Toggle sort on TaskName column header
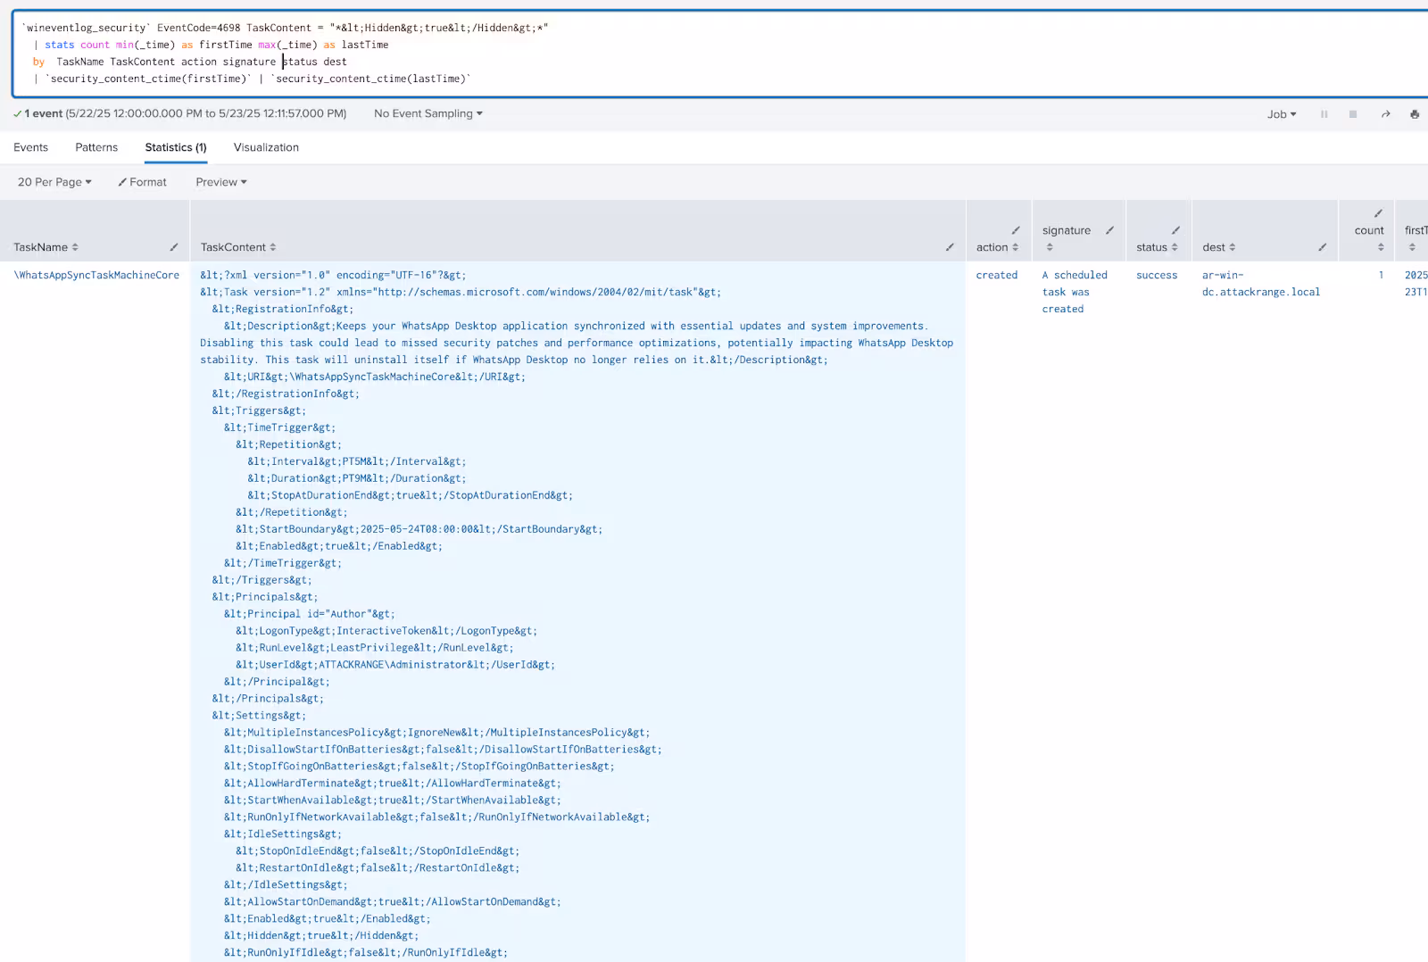 pos(75,247)
